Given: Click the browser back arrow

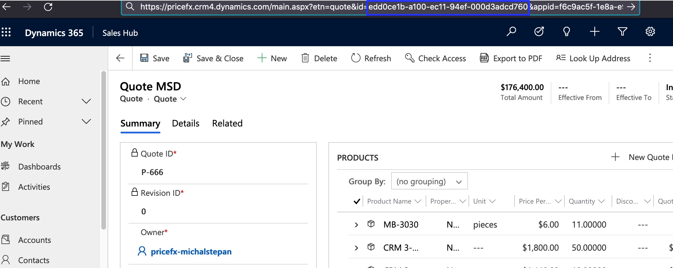Looking at the screenshot, I should click(6, 7).
